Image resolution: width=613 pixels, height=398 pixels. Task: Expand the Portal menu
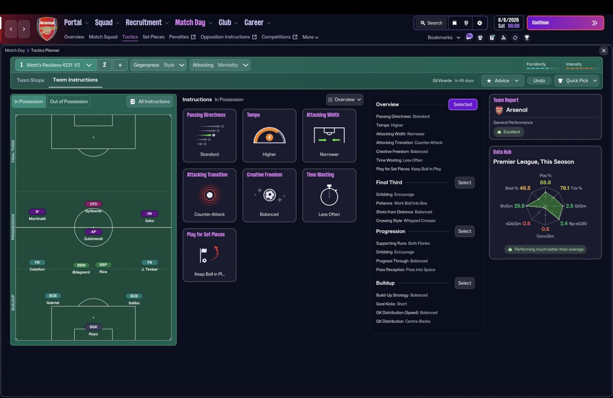click(x=77, y=23)
